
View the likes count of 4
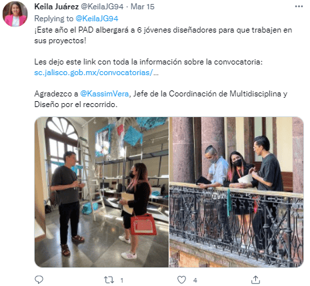click(195, 281)
